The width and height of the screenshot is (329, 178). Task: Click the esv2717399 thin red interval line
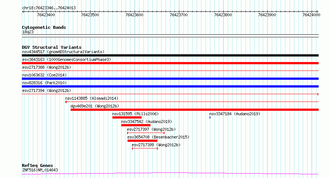point(145,148)
